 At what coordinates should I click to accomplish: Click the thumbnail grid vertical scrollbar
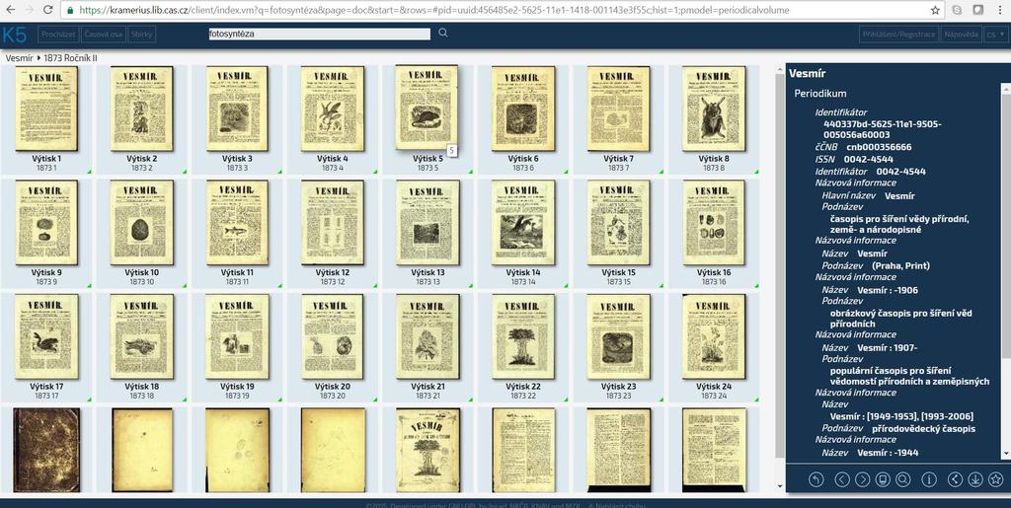(780, 264)
